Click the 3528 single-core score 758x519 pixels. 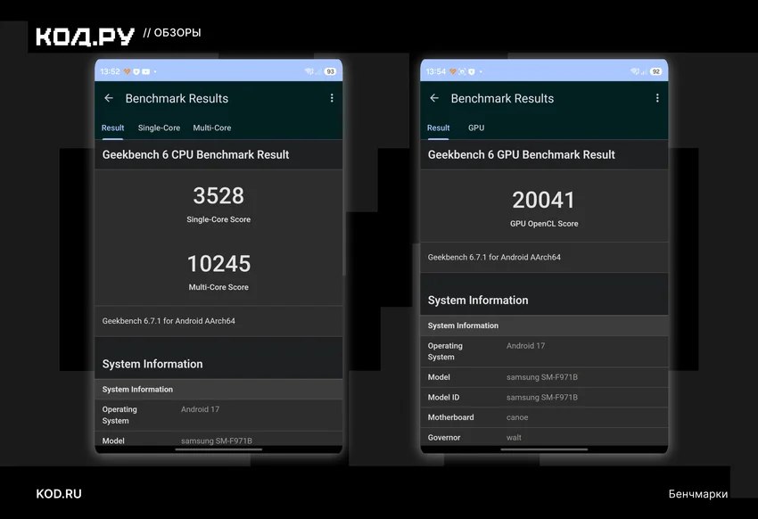pos(218,195)
